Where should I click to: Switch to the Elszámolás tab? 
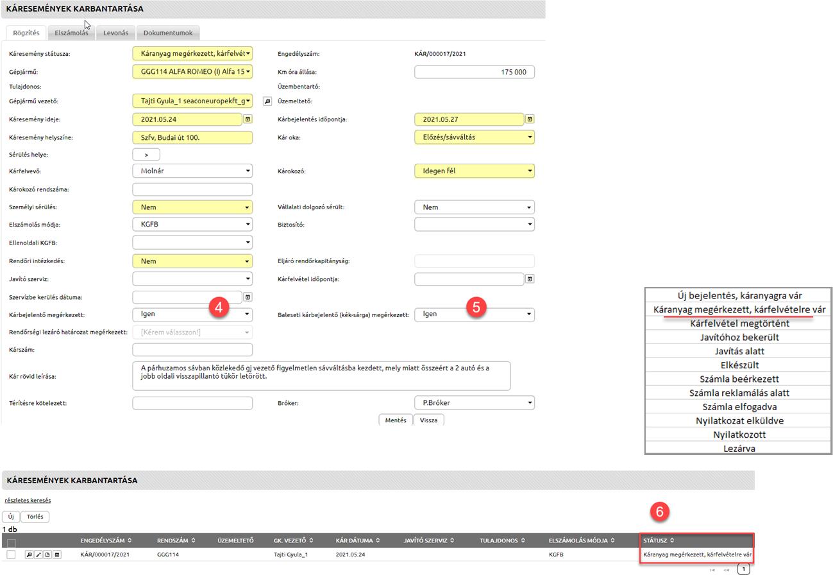[71, 33]
